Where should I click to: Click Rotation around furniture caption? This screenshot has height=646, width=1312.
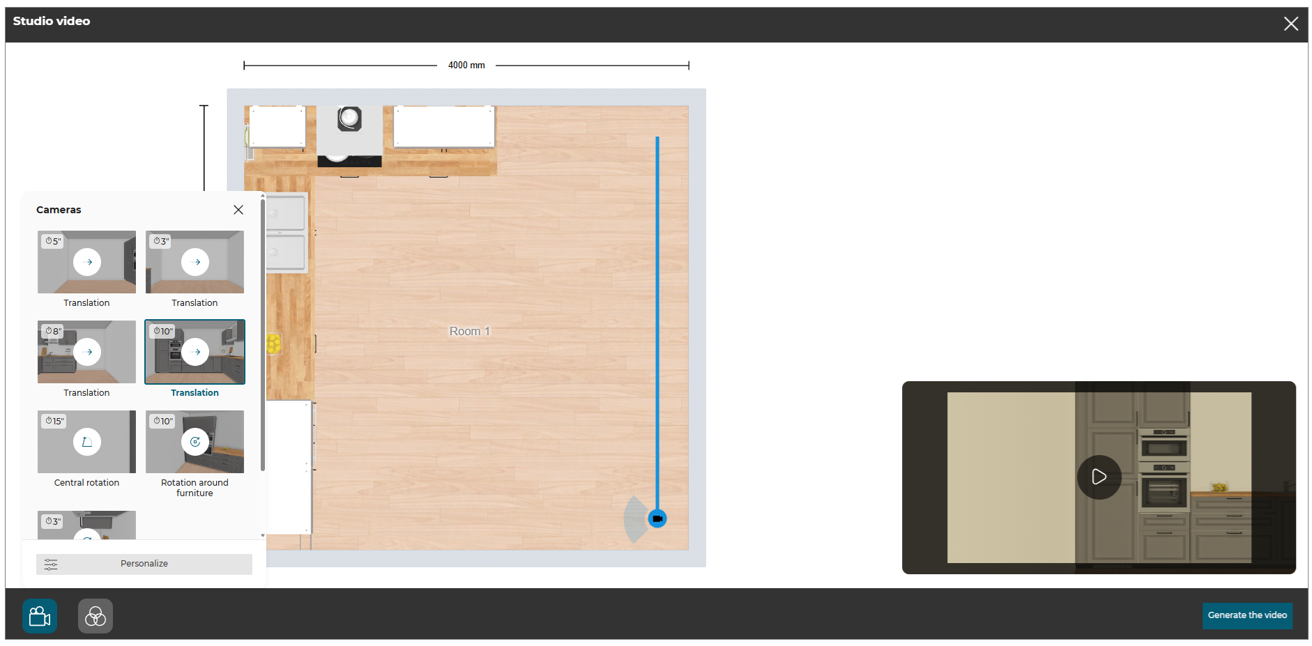(194, 488)
